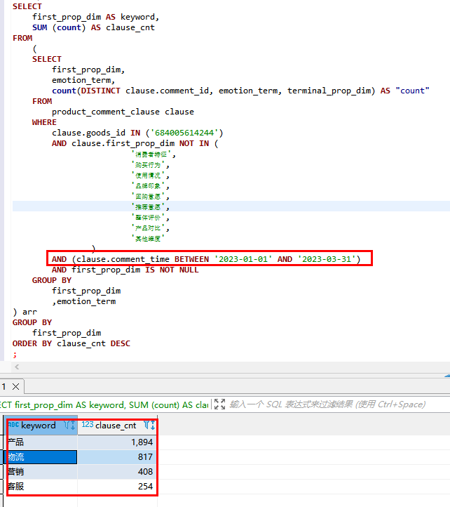Click the '产品对比' string literal
The height and width of the screenshot is (507, 450).
coord(148,228)
